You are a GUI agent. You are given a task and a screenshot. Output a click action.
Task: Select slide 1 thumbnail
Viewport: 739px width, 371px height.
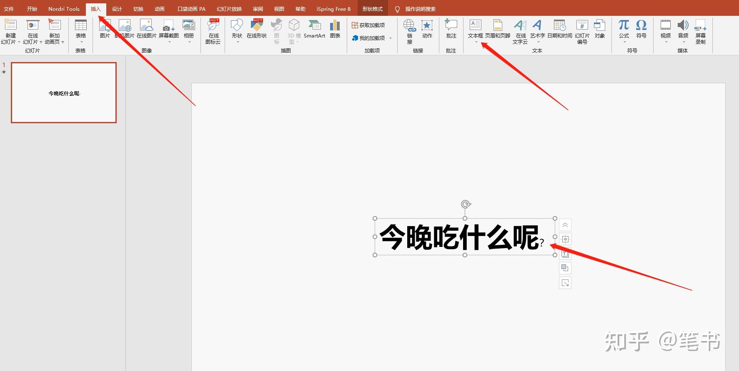pyautogui.click(x=64, y=92)
